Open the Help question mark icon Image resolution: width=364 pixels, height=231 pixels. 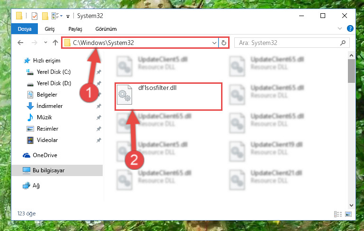350,28
